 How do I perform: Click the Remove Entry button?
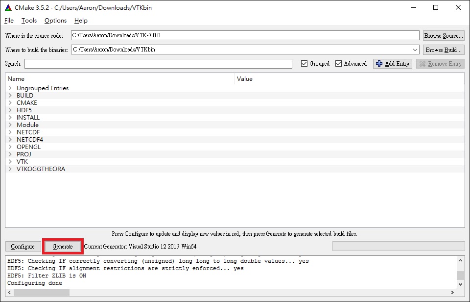[x=440, y=64]
